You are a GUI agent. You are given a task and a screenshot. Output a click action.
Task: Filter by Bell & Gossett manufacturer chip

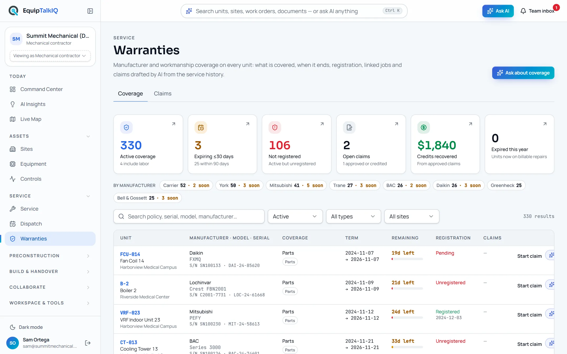148,198
